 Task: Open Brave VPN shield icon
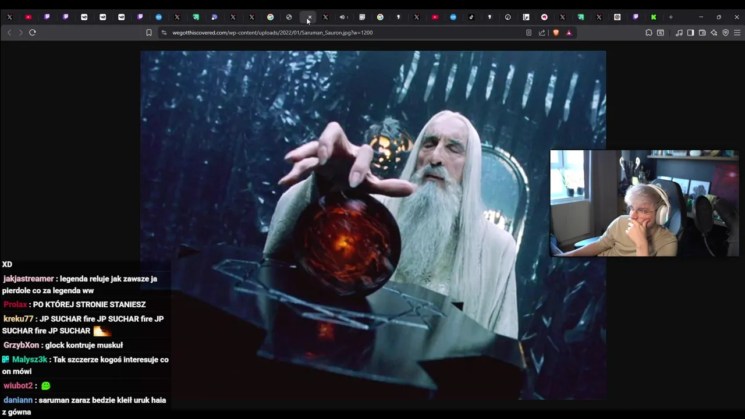click(725, 33)
